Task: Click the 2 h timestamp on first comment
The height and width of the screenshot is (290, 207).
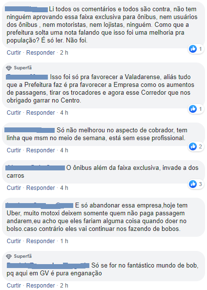Action: click(64, 53)
